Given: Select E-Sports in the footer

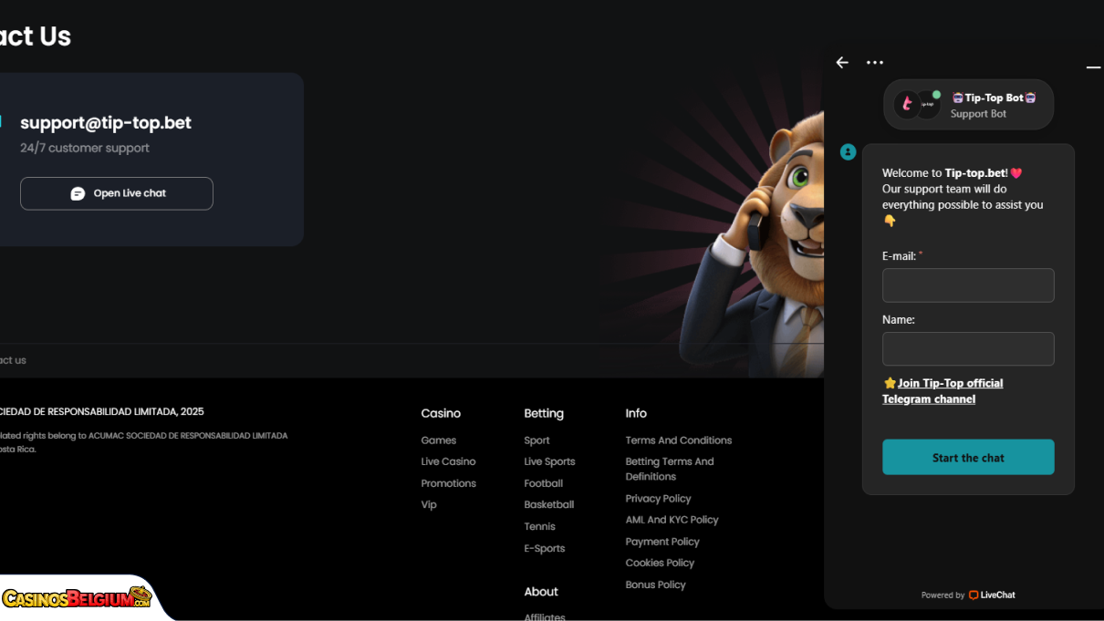Looking at the screenshot, I should [545, 548].
